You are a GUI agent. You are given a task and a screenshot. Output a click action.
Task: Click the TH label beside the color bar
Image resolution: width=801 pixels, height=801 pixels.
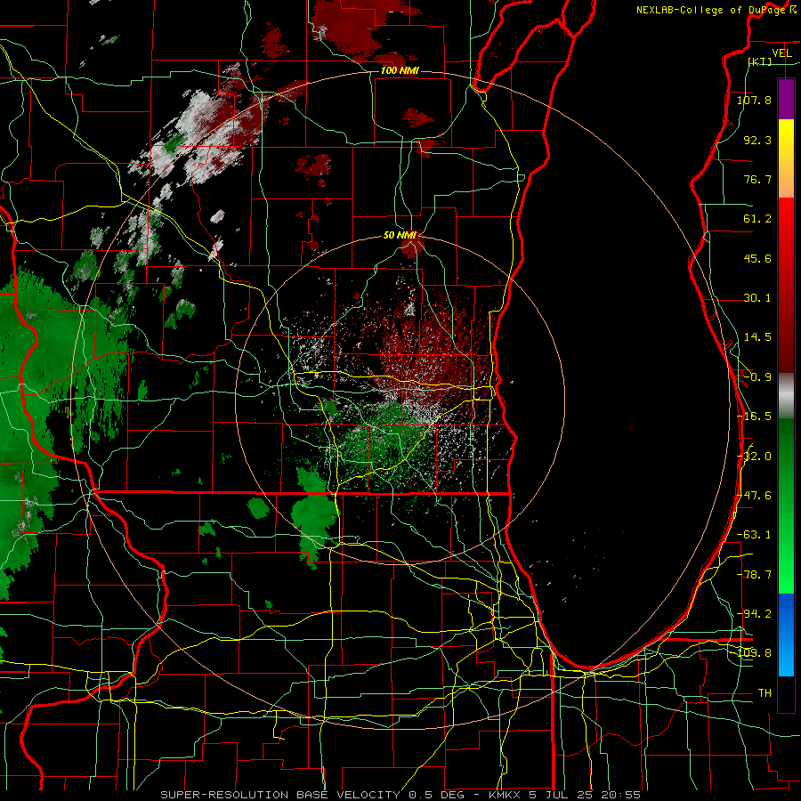point(765,693)
